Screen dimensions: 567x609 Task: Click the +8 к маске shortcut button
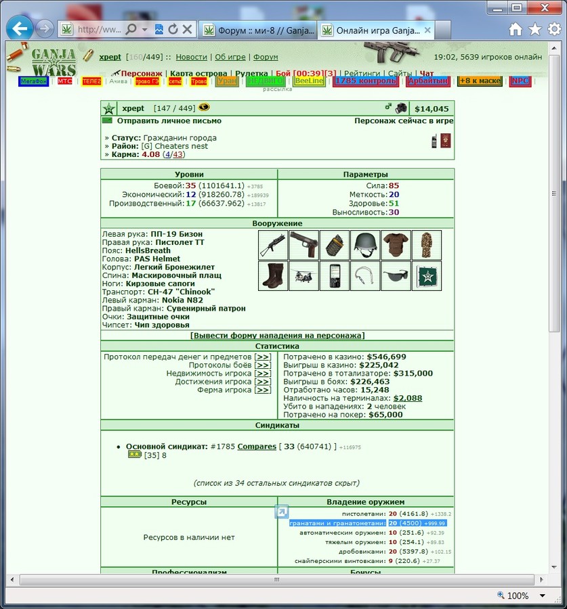tap(480, 81)
